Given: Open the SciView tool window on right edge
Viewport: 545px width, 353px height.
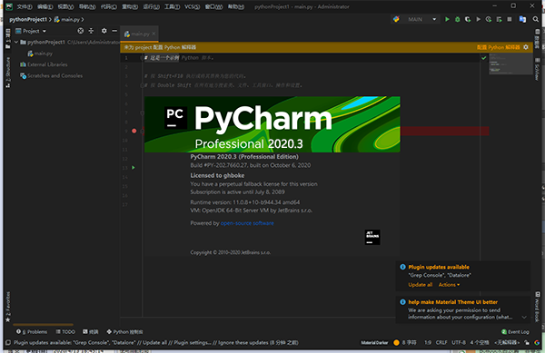Looking at the screenshot, I should pyautogui.click(x=538, y=69).
